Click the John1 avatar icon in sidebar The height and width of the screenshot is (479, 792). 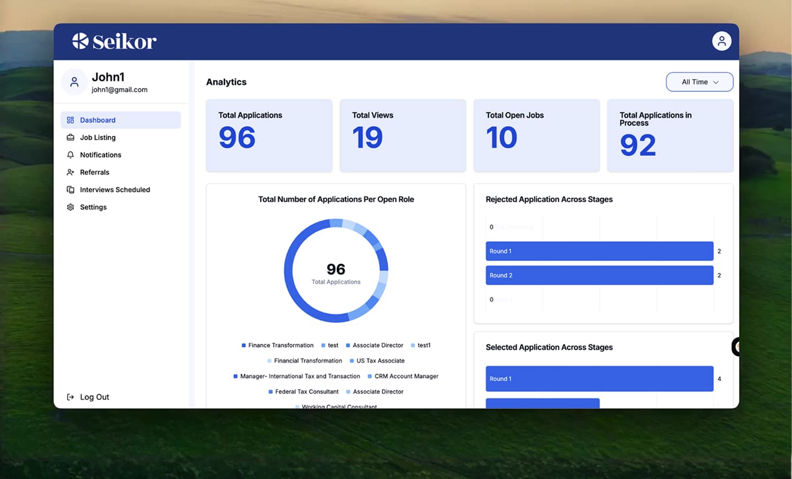click(74, 82)
